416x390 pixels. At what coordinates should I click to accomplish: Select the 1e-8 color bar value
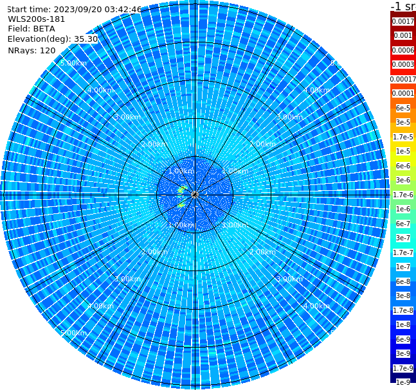tap(403, 324)
